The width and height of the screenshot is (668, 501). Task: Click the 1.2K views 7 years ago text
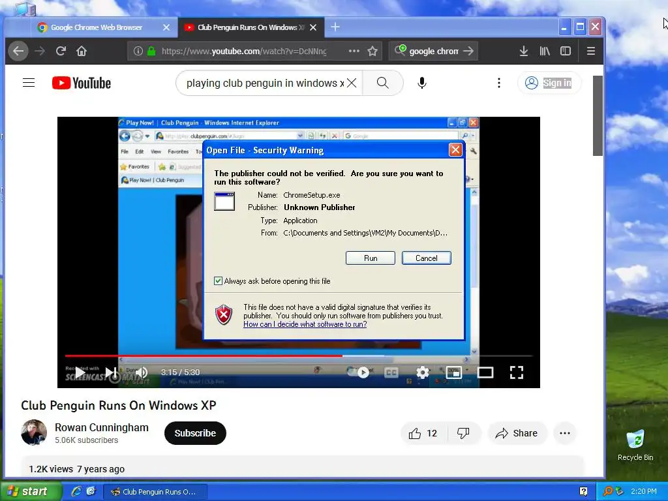(77, 469)
